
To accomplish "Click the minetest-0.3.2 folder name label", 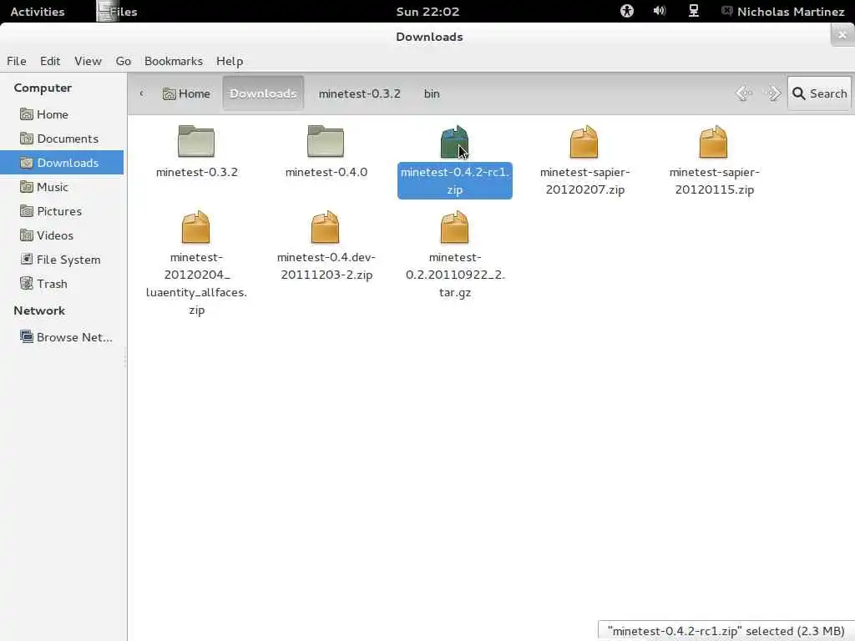I will click(x=197, y=172).
